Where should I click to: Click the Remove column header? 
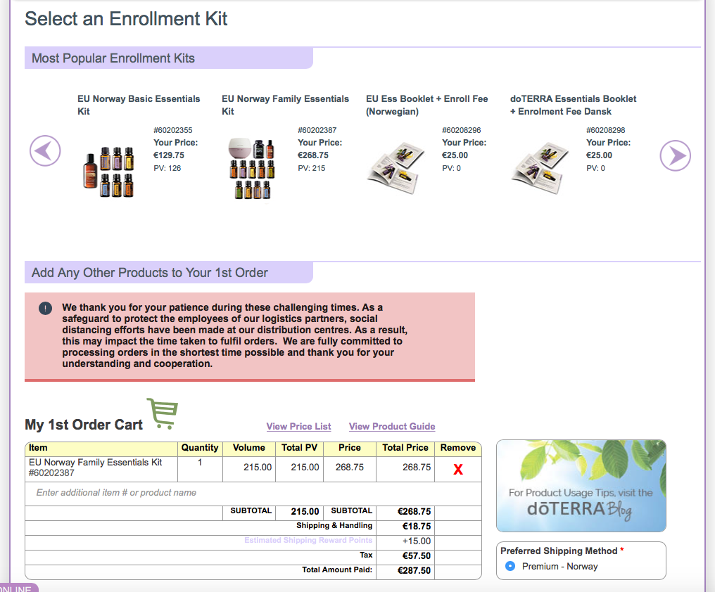(x=458, y=448)
